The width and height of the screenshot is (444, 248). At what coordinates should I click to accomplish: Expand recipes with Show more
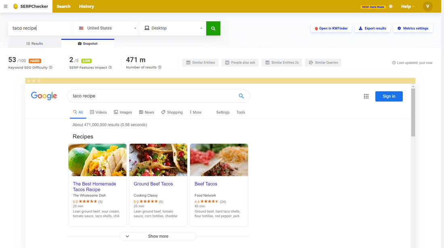[158, 236]
